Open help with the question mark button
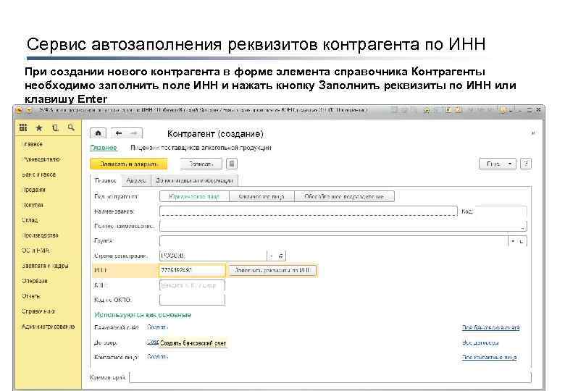This screenshot has width=565, height=391. click(x=526, y=164)
